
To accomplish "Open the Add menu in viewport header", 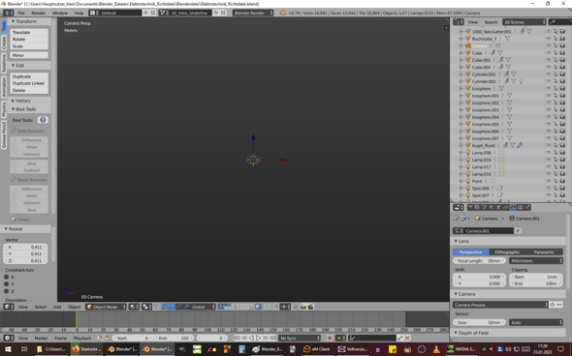I will click(57, 307).
